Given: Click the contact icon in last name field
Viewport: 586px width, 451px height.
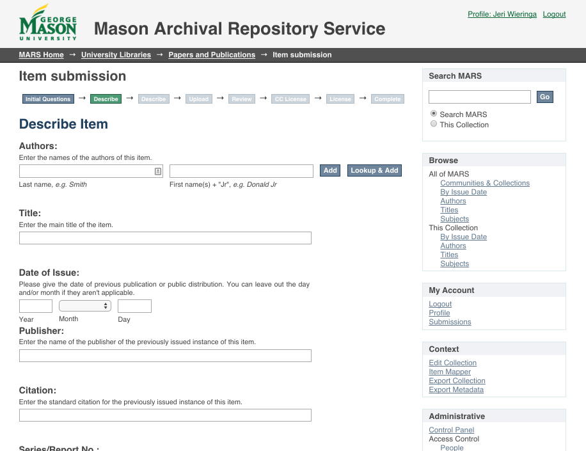Looking at the screenshot, I should tap(158, 171).
